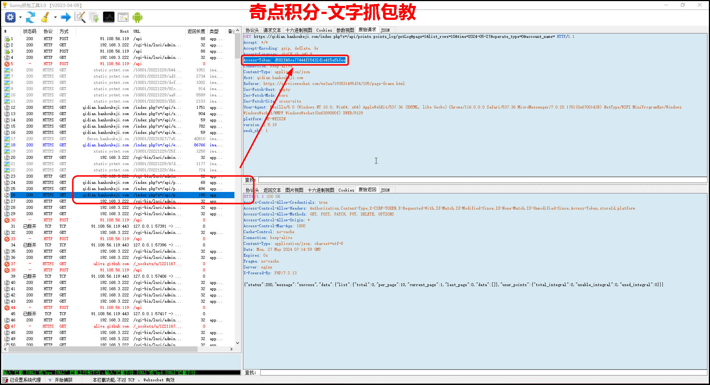Screen dimensions: 710x385
Task: Click the Sunny lightbulb app icon
Action: point(4,5)
